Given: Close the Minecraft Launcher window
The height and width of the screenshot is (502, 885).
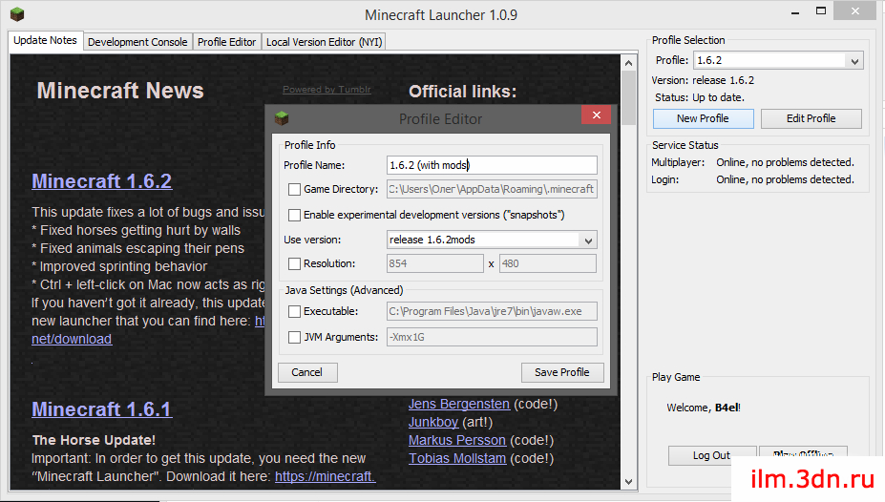Looking at the screenshot, I should coord(855,10).
